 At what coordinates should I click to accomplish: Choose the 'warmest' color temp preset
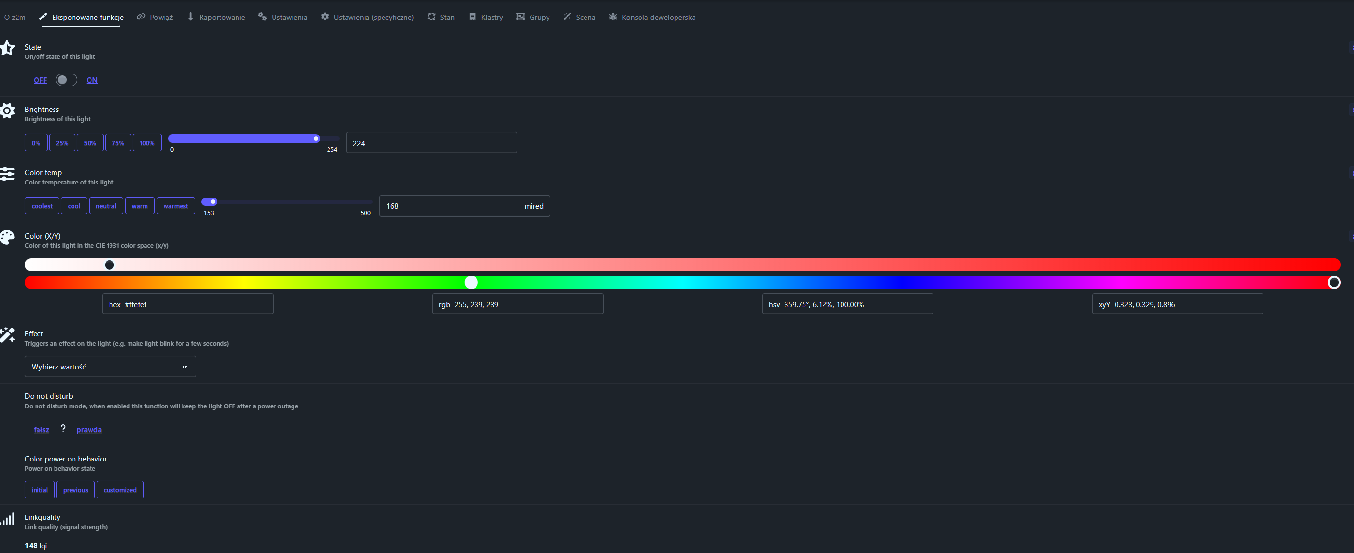click(x=176, y=206)
